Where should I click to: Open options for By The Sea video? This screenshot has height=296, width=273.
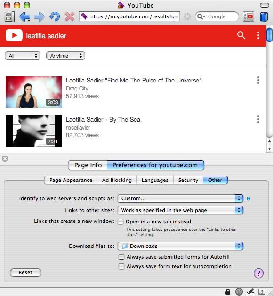[258, 119]
